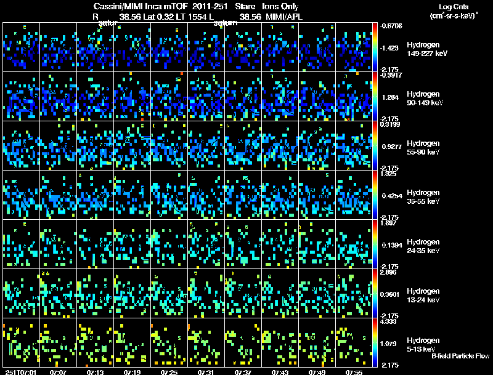Click the '251T07:01' time axis label

tap(21, 372)
